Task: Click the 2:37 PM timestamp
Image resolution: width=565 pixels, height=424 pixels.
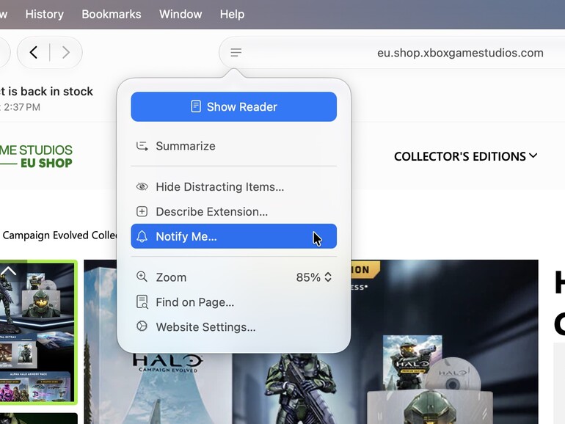Action: [x=21, y=107]
